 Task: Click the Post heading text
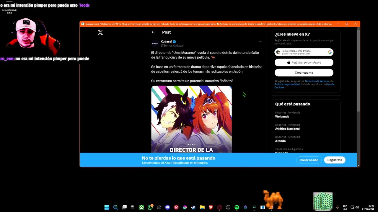click(166, 32)
